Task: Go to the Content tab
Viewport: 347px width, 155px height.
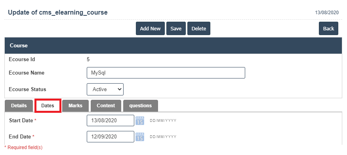Action: (106, 106)
